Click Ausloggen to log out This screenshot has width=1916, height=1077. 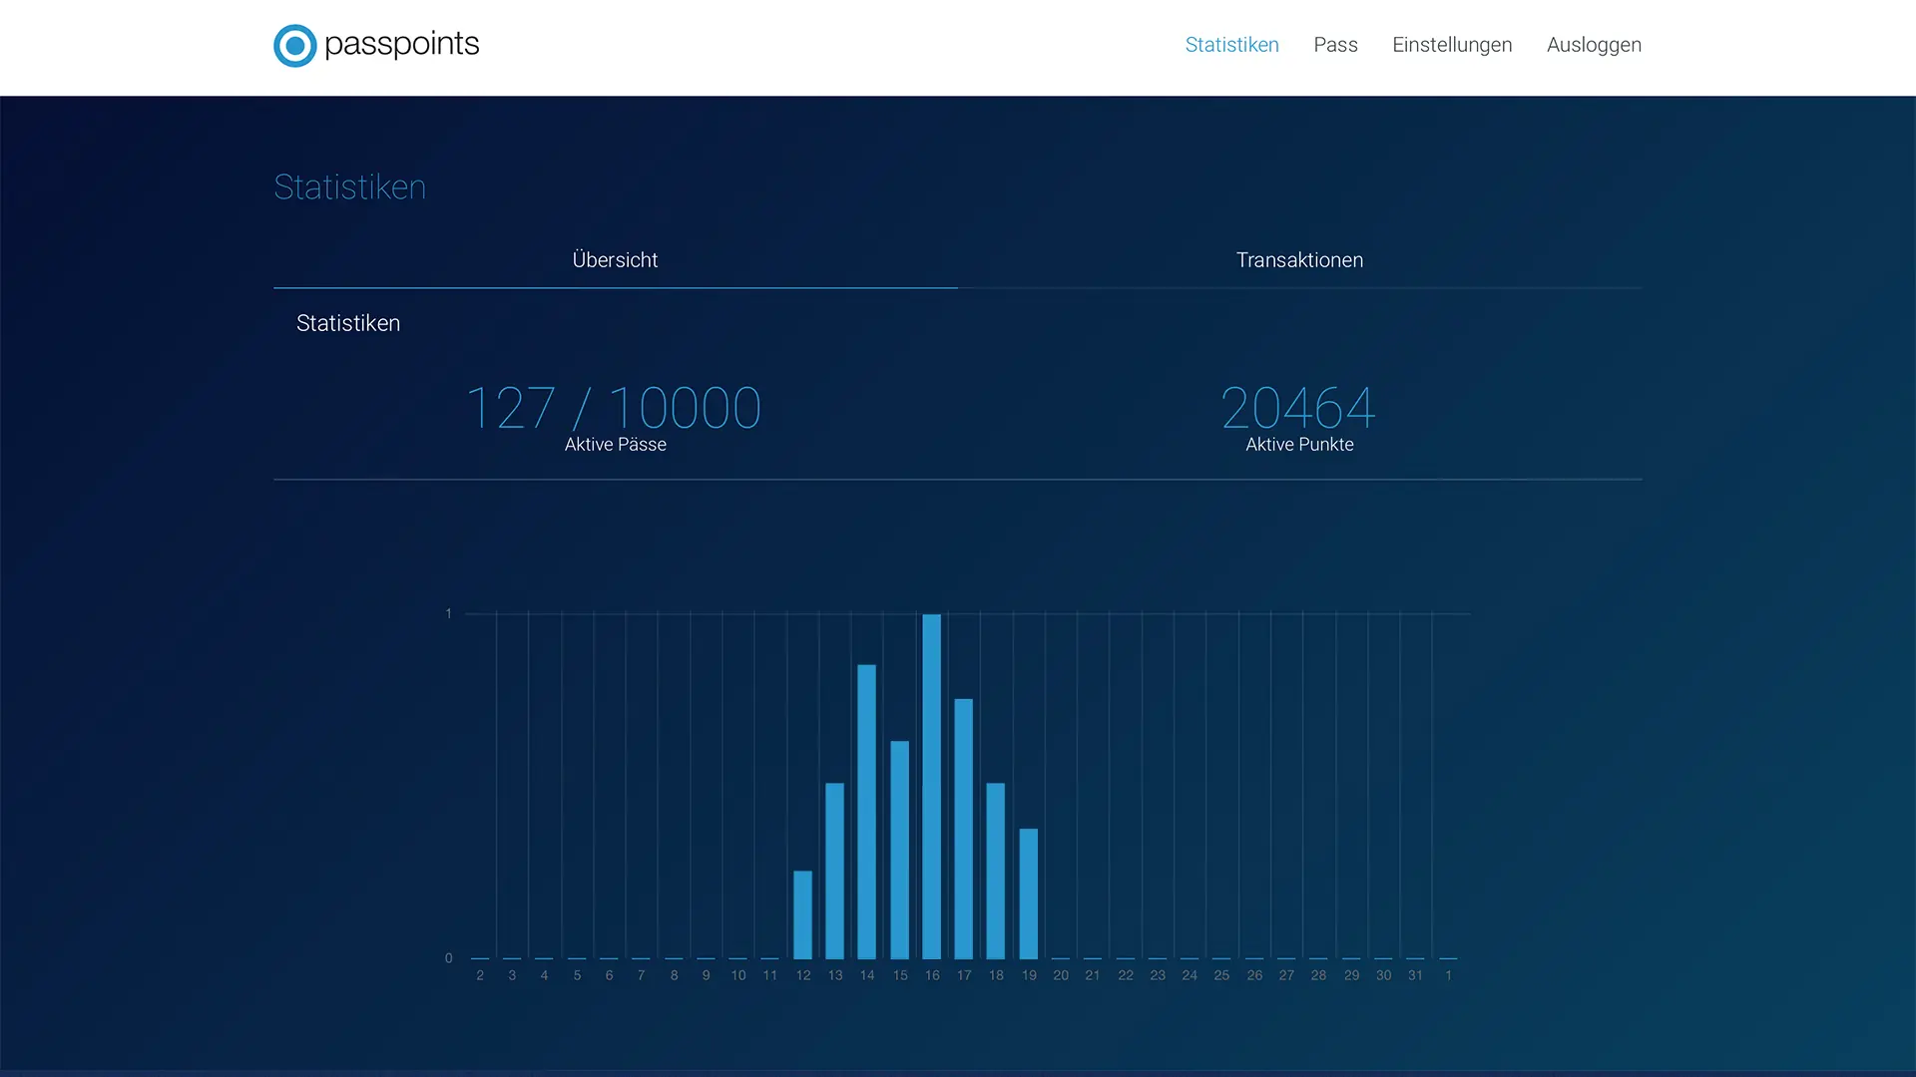[x=1594, y=45]
